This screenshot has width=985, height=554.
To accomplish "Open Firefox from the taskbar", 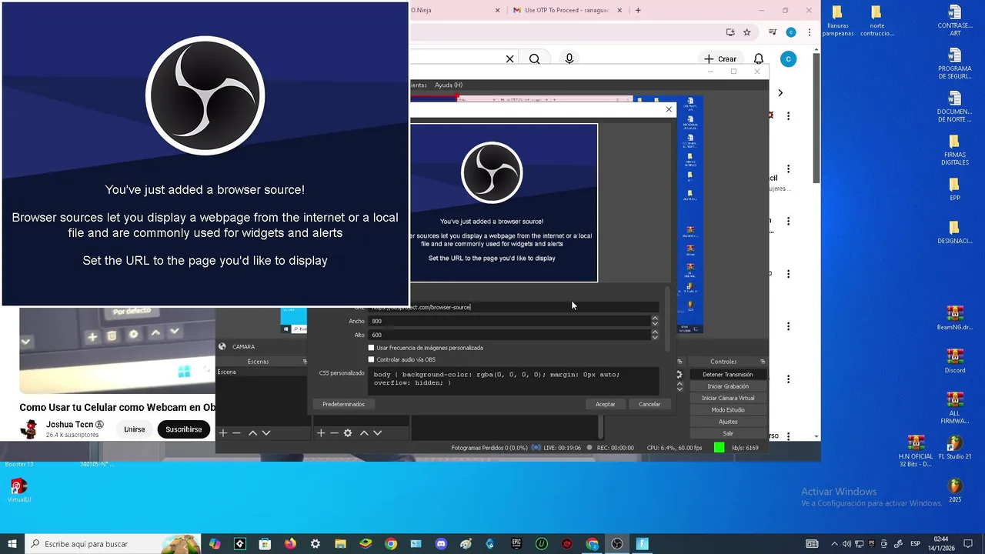I will pyautogui.click(x=290, y=544).
